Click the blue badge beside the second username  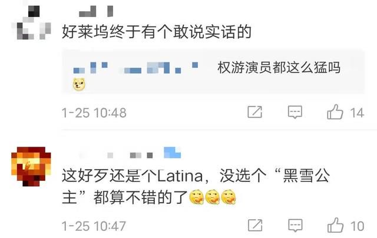coord(172,153)
